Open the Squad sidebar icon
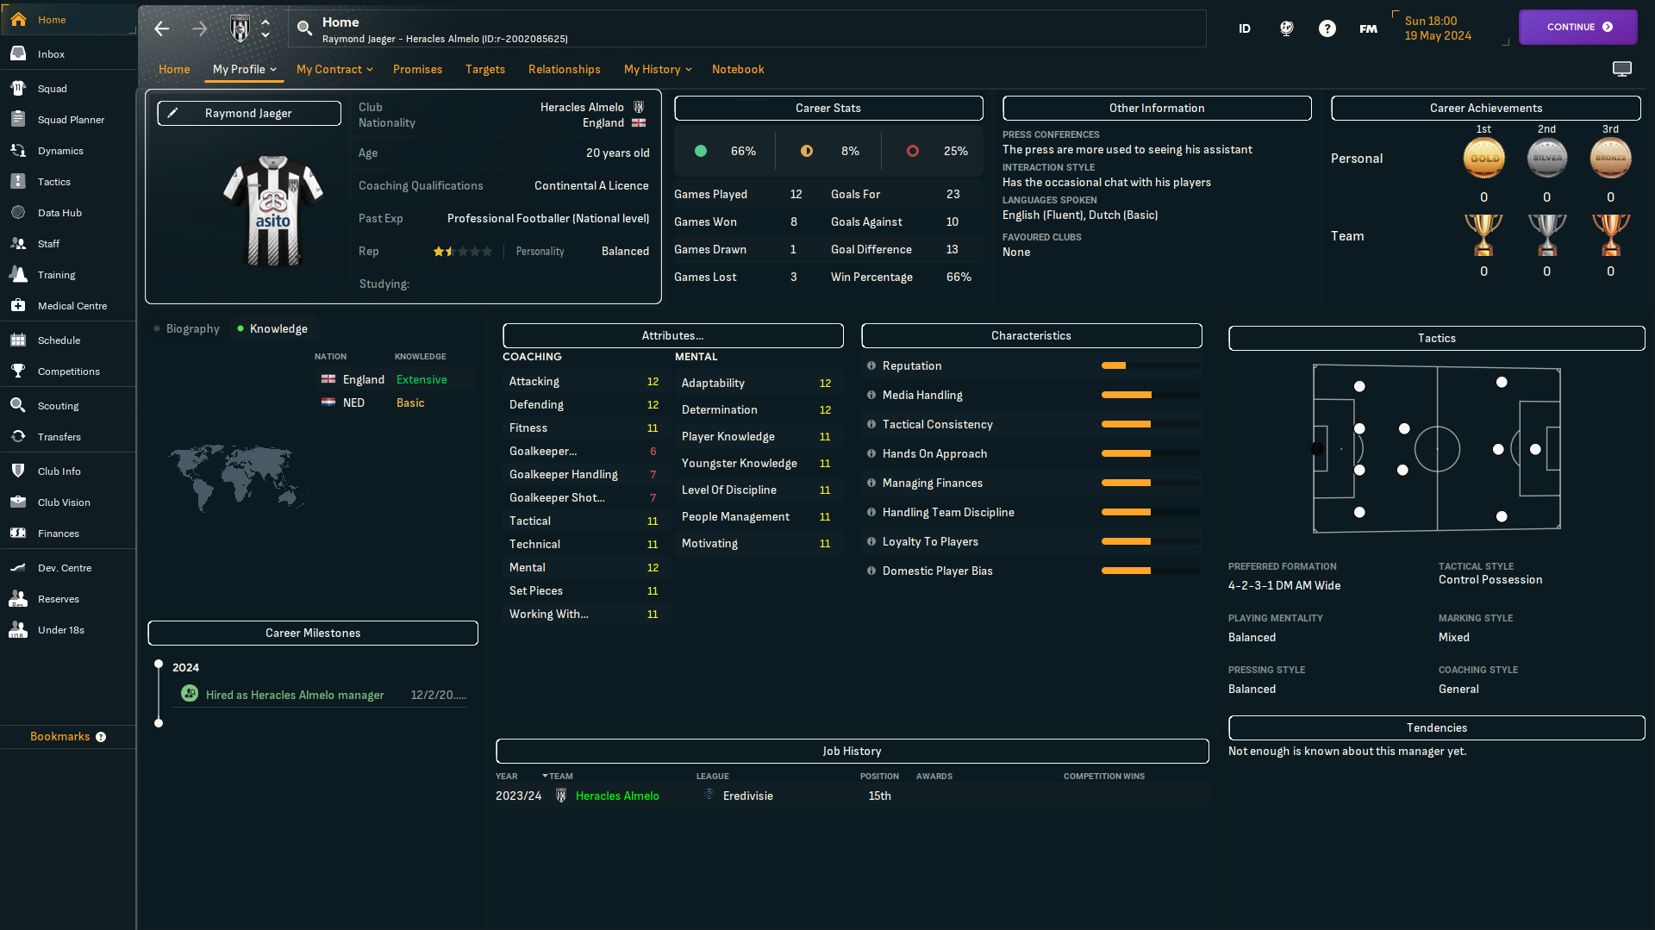1655x930 pixels. click(18, 88)
